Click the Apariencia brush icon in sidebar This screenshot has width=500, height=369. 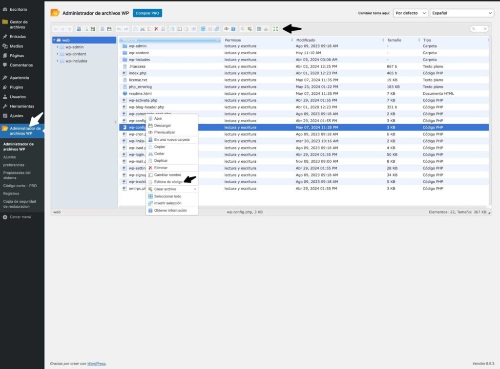click(5, 78)
